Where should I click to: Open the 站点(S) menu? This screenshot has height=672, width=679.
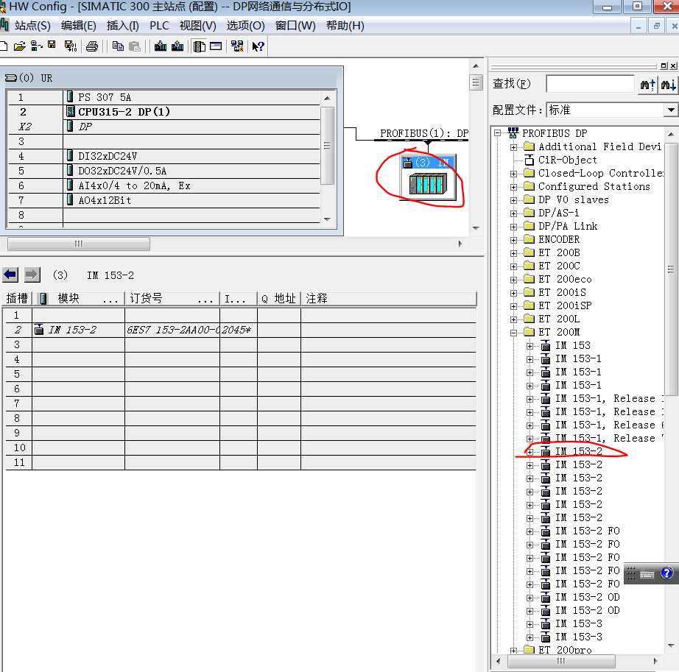[x=32, y=26]
